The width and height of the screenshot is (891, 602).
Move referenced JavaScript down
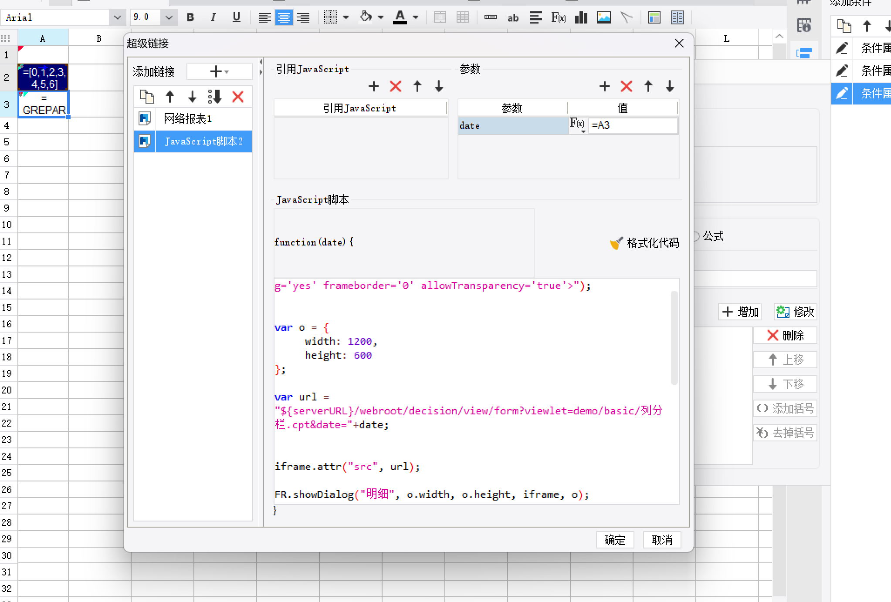pos(439,86)
